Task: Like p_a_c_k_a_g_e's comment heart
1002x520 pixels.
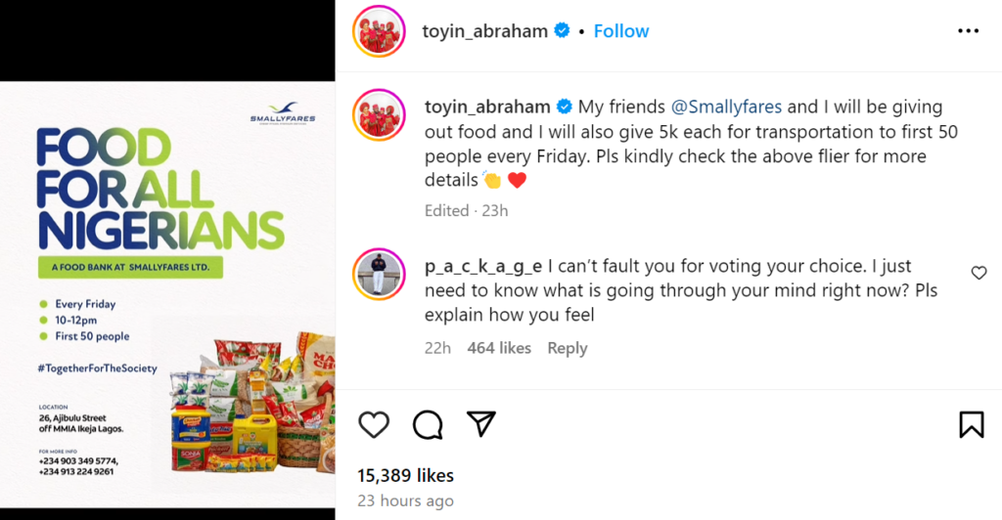Action: click(979, 273)
